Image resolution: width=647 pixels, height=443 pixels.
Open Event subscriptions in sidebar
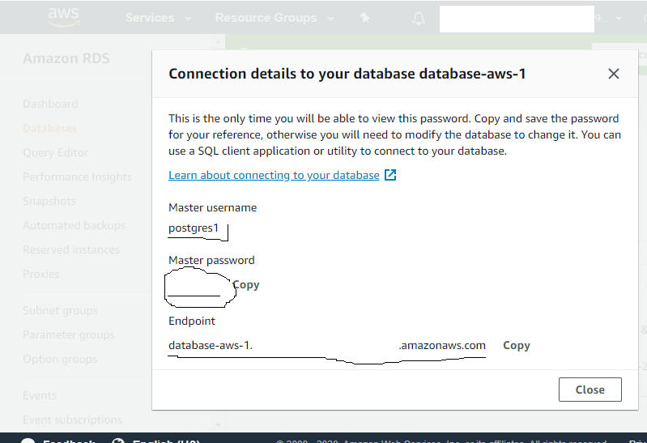click(73, 420)
